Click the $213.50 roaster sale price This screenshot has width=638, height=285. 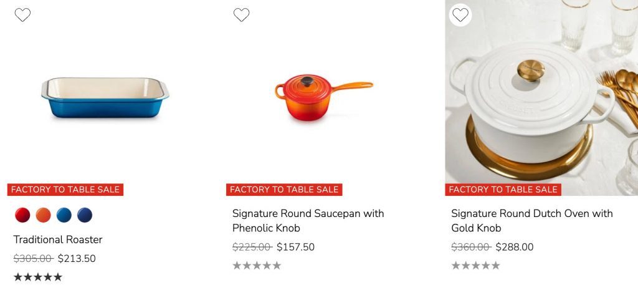click(x=77, y=258)
